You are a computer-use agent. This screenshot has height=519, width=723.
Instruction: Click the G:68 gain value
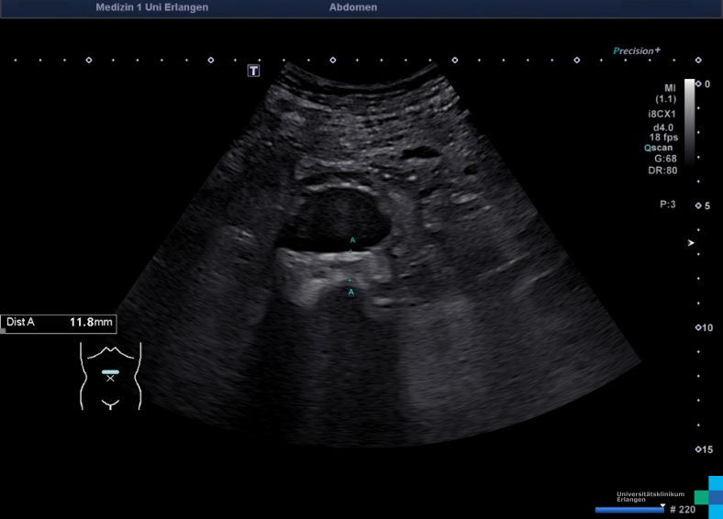(665, 158)
